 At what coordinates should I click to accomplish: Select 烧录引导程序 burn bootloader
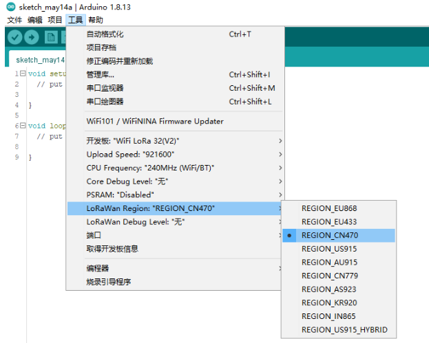click(174, 282)
